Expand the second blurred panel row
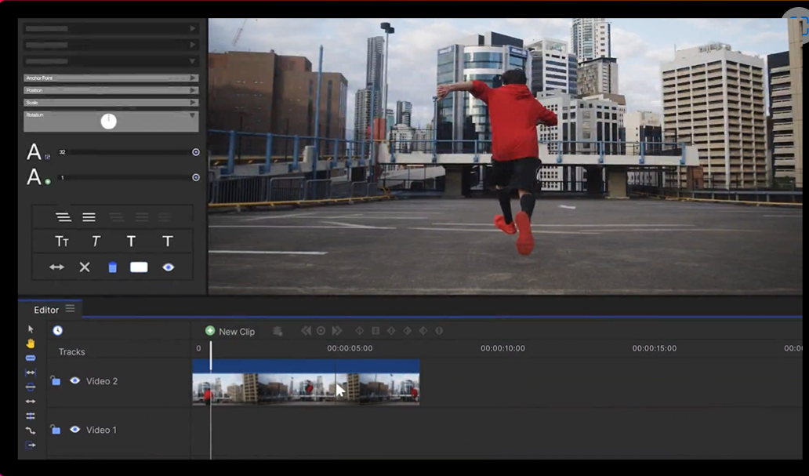The height and width of the screenshot is (476, 809). pyautogui.click(x=192, y=45)
